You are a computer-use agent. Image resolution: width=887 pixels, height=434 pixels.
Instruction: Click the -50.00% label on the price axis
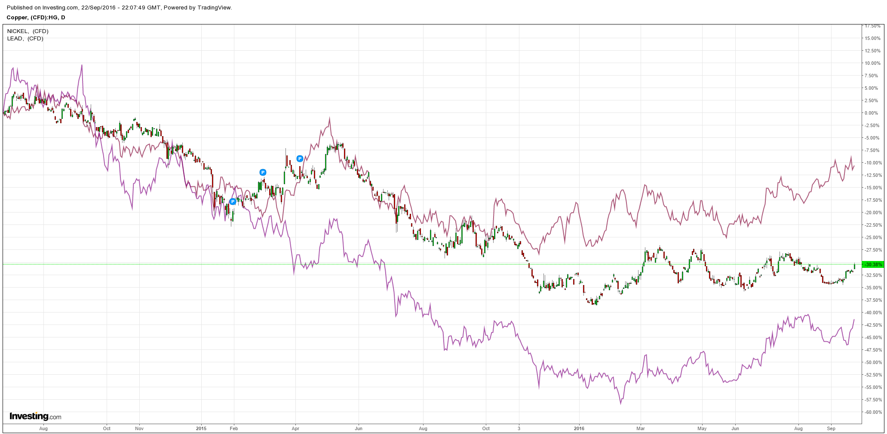click(x=872, y=362)
